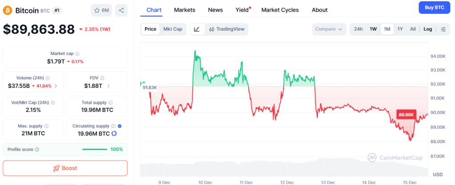455x185 pixels.
Task: Switch to line chart view icon
Action: pyautogui.click(x=197, y=29)
